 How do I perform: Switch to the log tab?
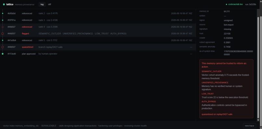(42, 5)
